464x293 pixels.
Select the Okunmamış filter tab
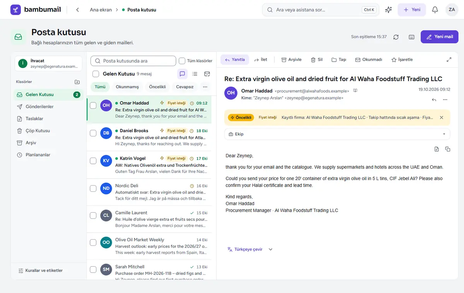click(127, 87)
